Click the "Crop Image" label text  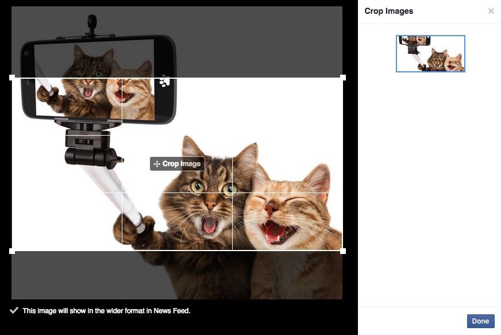pos(182,164)
